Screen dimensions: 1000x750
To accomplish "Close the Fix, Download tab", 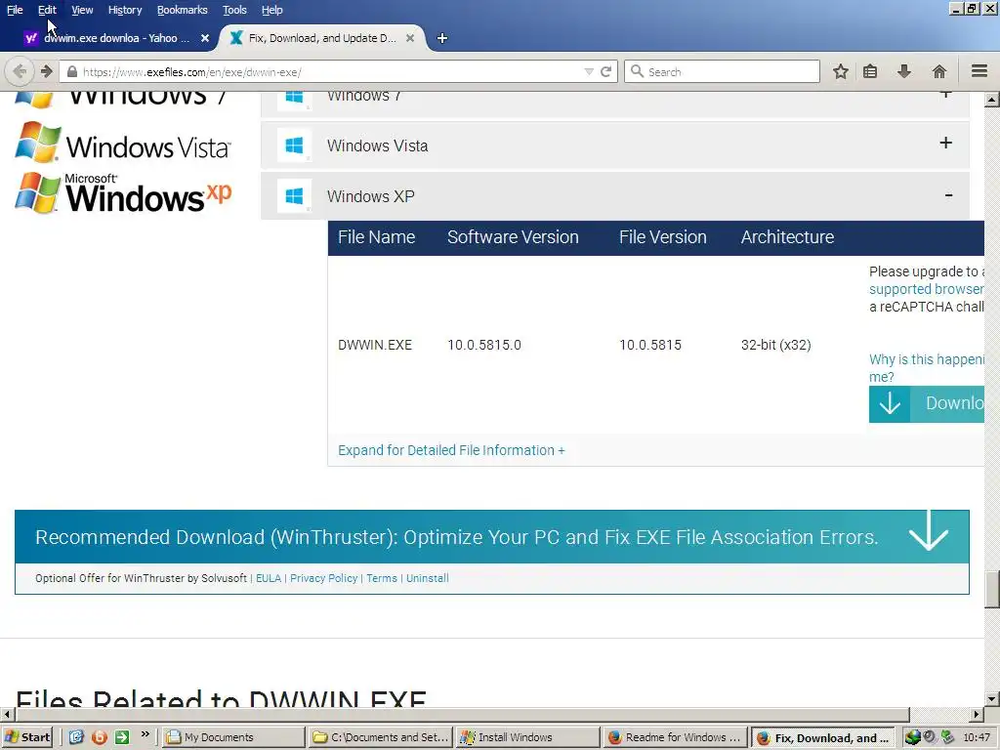I will tap(410, 38).
